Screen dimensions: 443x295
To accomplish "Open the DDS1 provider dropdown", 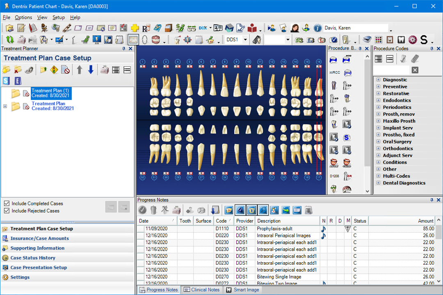I will pos(245,40).
